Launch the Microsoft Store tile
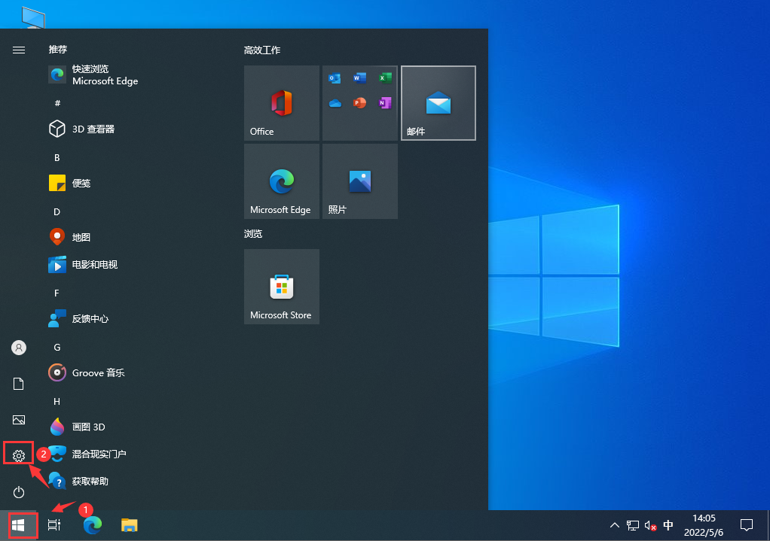770x541 pixels. point(281,287)
